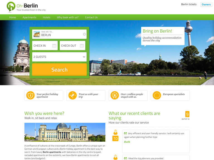Click the European specialists stars icon
Viewport: 214px width, 160px height.
(157, 95)
